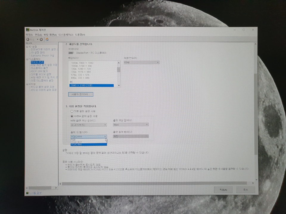Open the 편집(E) menu
Screen dimensions: 286x214
[38, 35]
